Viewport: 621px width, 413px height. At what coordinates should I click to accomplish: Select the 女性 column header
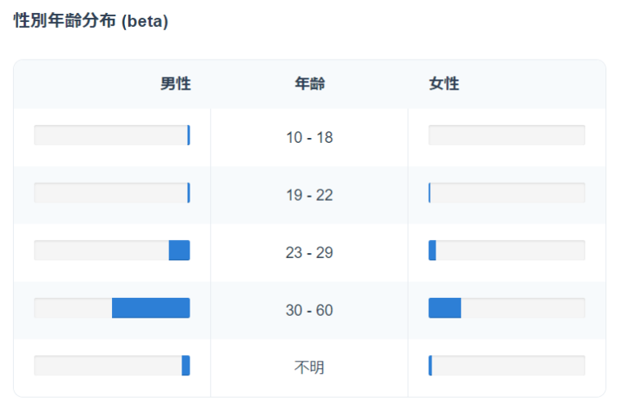444,83
